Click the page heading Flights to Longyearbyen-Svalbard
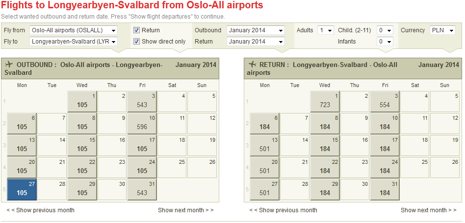This screenshot has width=465, height=223. [132, 5]
